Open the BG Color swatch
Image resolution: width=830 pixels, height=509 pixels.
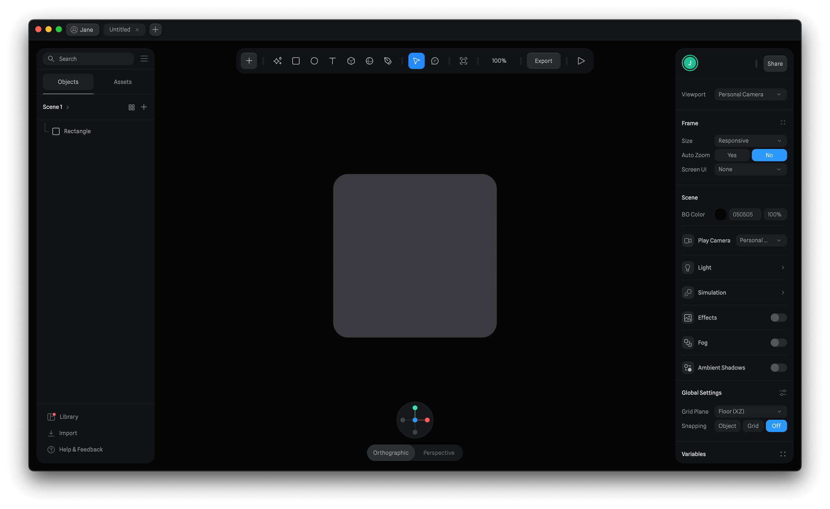[x=720, y=214]
